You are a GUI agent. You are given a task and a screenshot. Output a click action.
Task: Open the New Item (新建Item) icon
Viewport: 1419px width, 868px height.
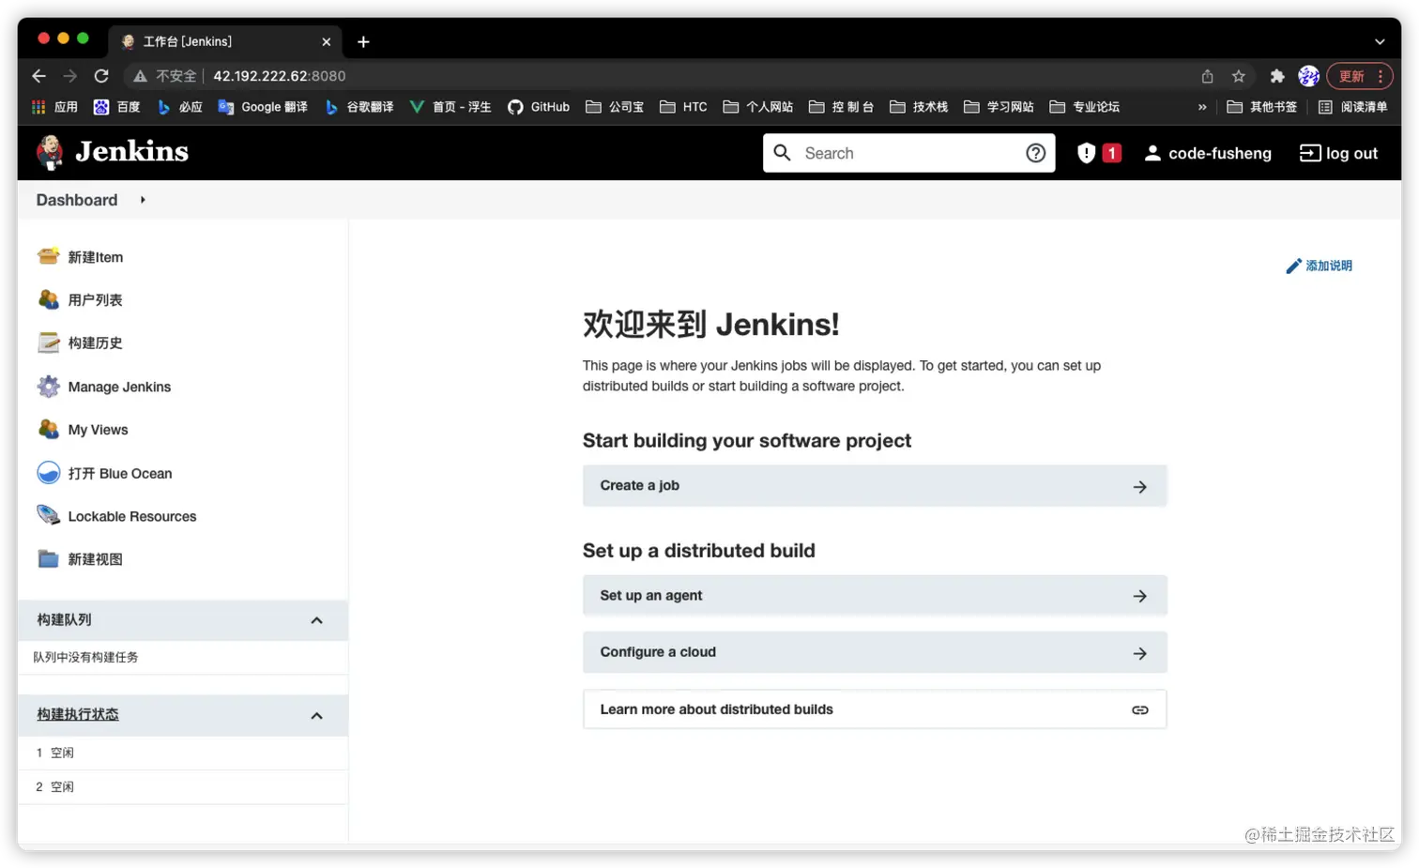tap(48, 256)
